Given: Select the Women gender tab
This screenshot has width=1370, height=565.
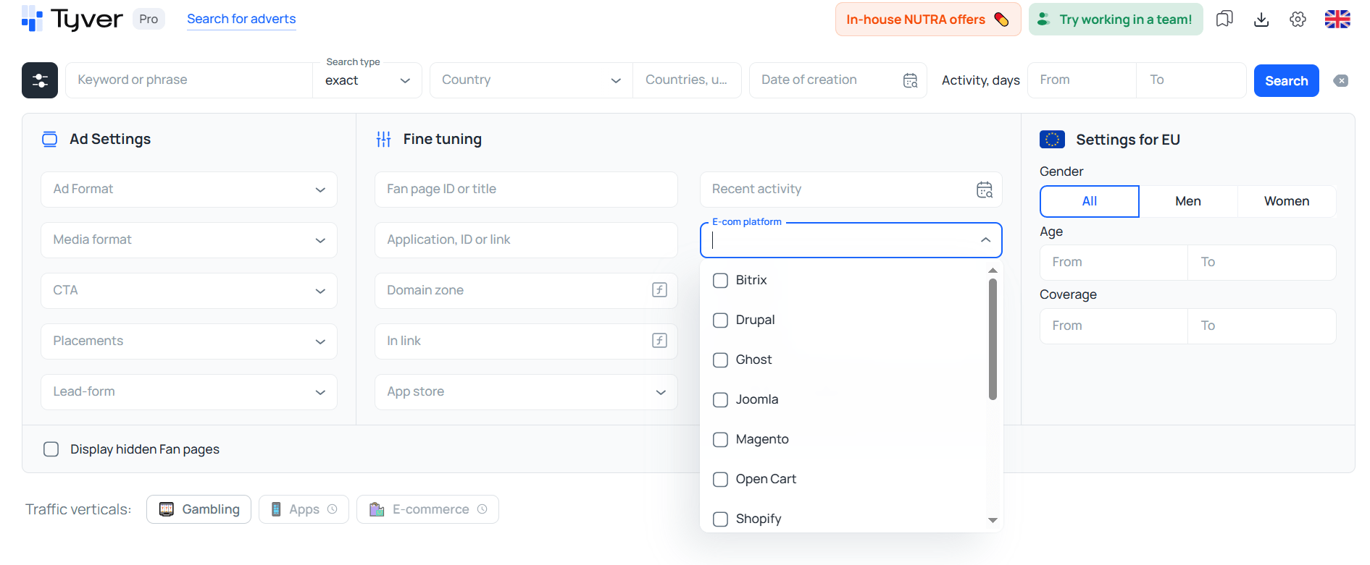Looking at the screenshot, I should 1287,201.
